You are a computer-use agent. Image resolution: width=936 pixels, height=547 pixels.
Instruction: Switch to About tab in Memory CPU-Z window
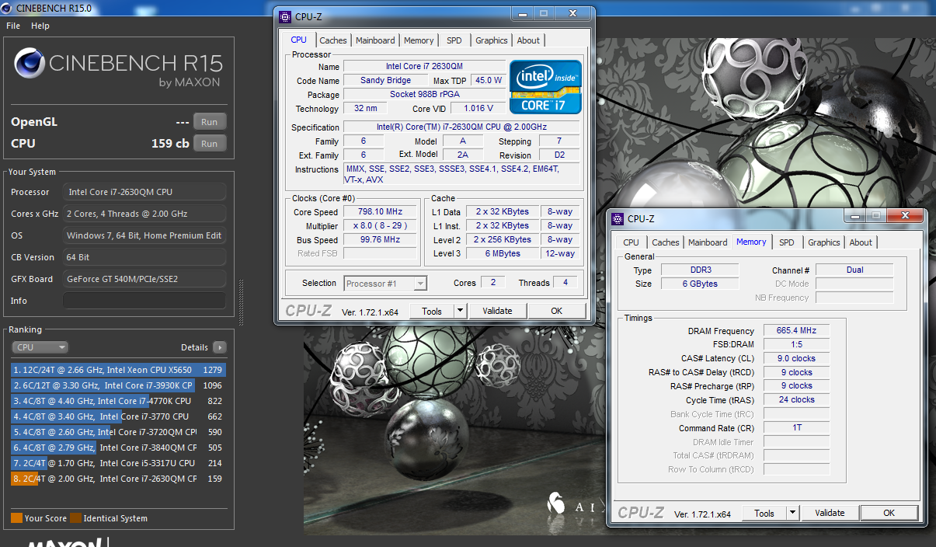coord(861,242)
